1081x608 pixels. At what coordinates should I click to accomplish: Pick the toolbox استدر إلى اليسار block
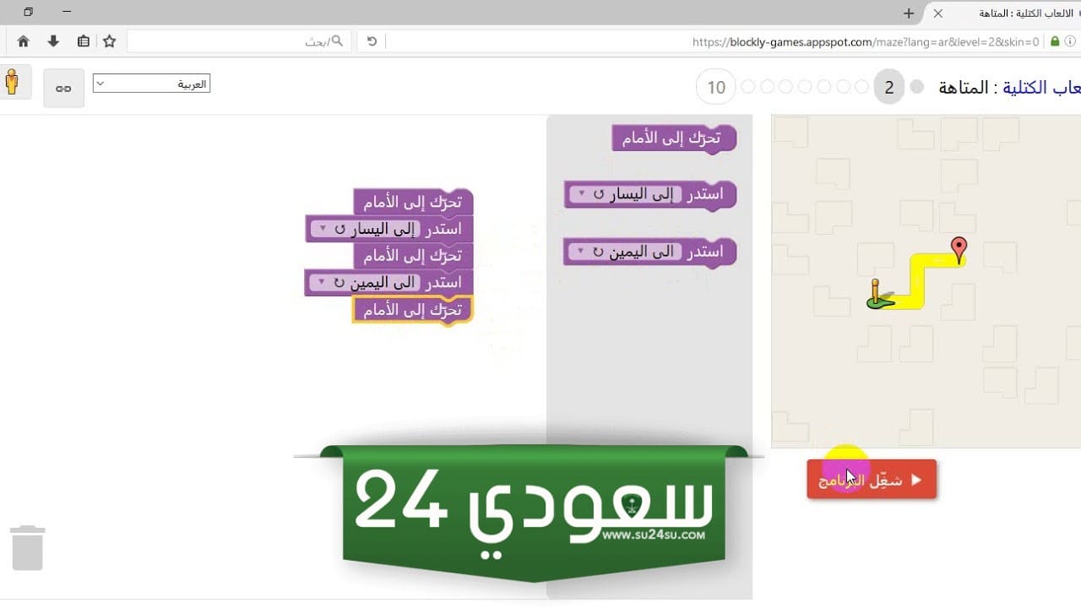(x=650, y=195)
